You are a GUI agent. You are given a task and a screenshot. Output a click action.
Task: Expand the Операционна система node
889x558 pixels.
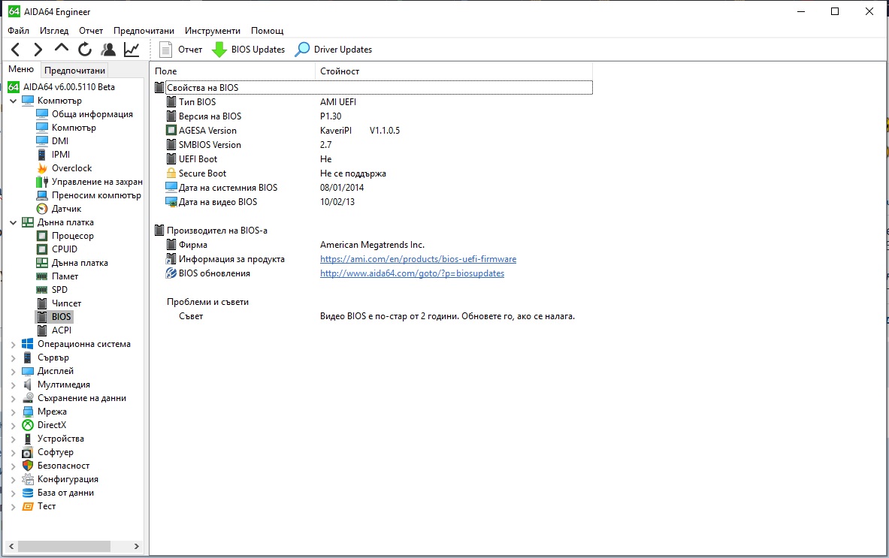tap(13, 345)
